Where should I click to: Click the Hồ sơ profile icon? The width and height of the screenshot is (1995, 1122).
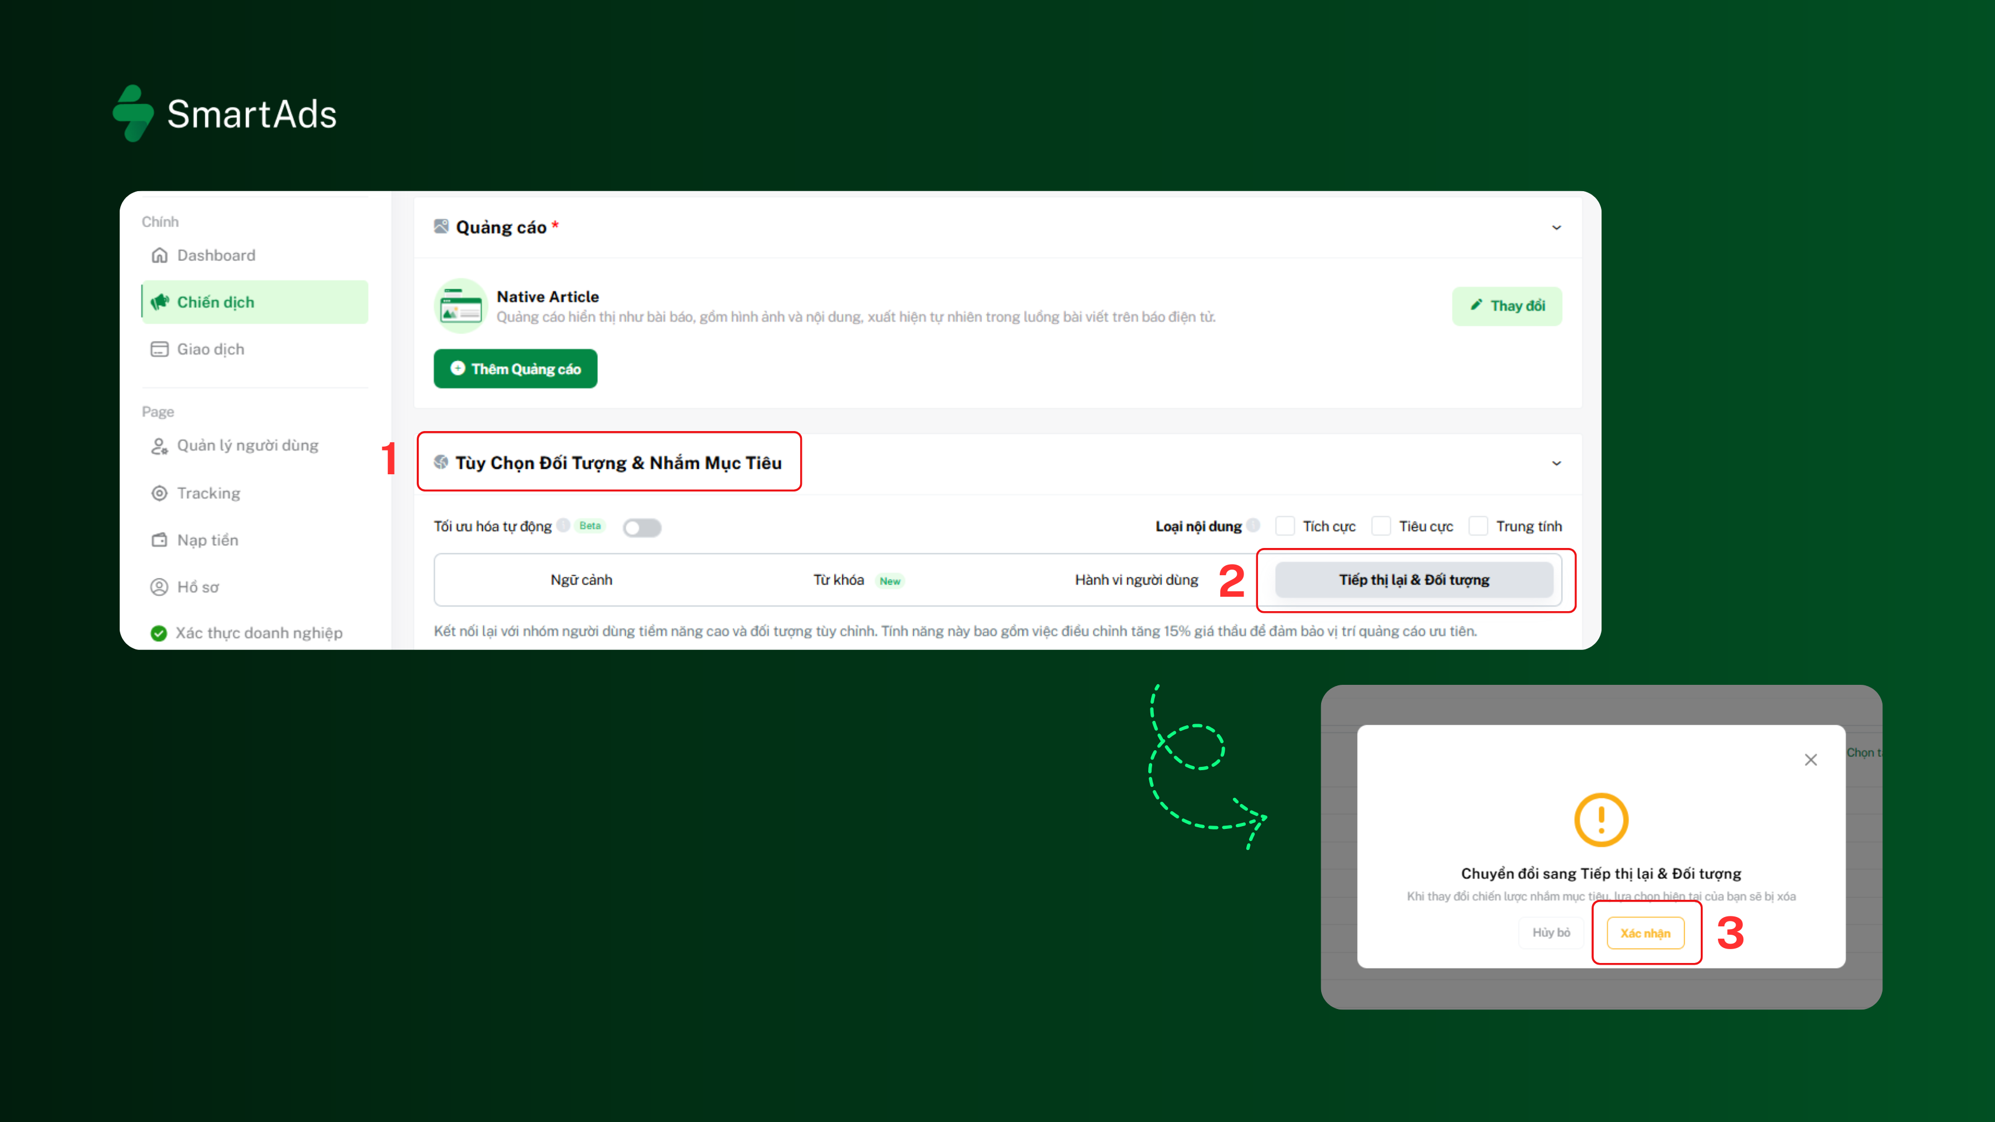pyautogui.click(x=160, y=587)
